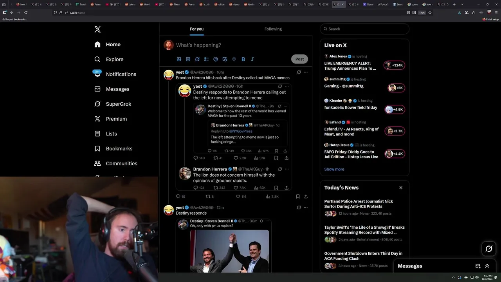Like the quoted post with 2.2K likes
The image size is (501, 282).
tap(240, 158)
